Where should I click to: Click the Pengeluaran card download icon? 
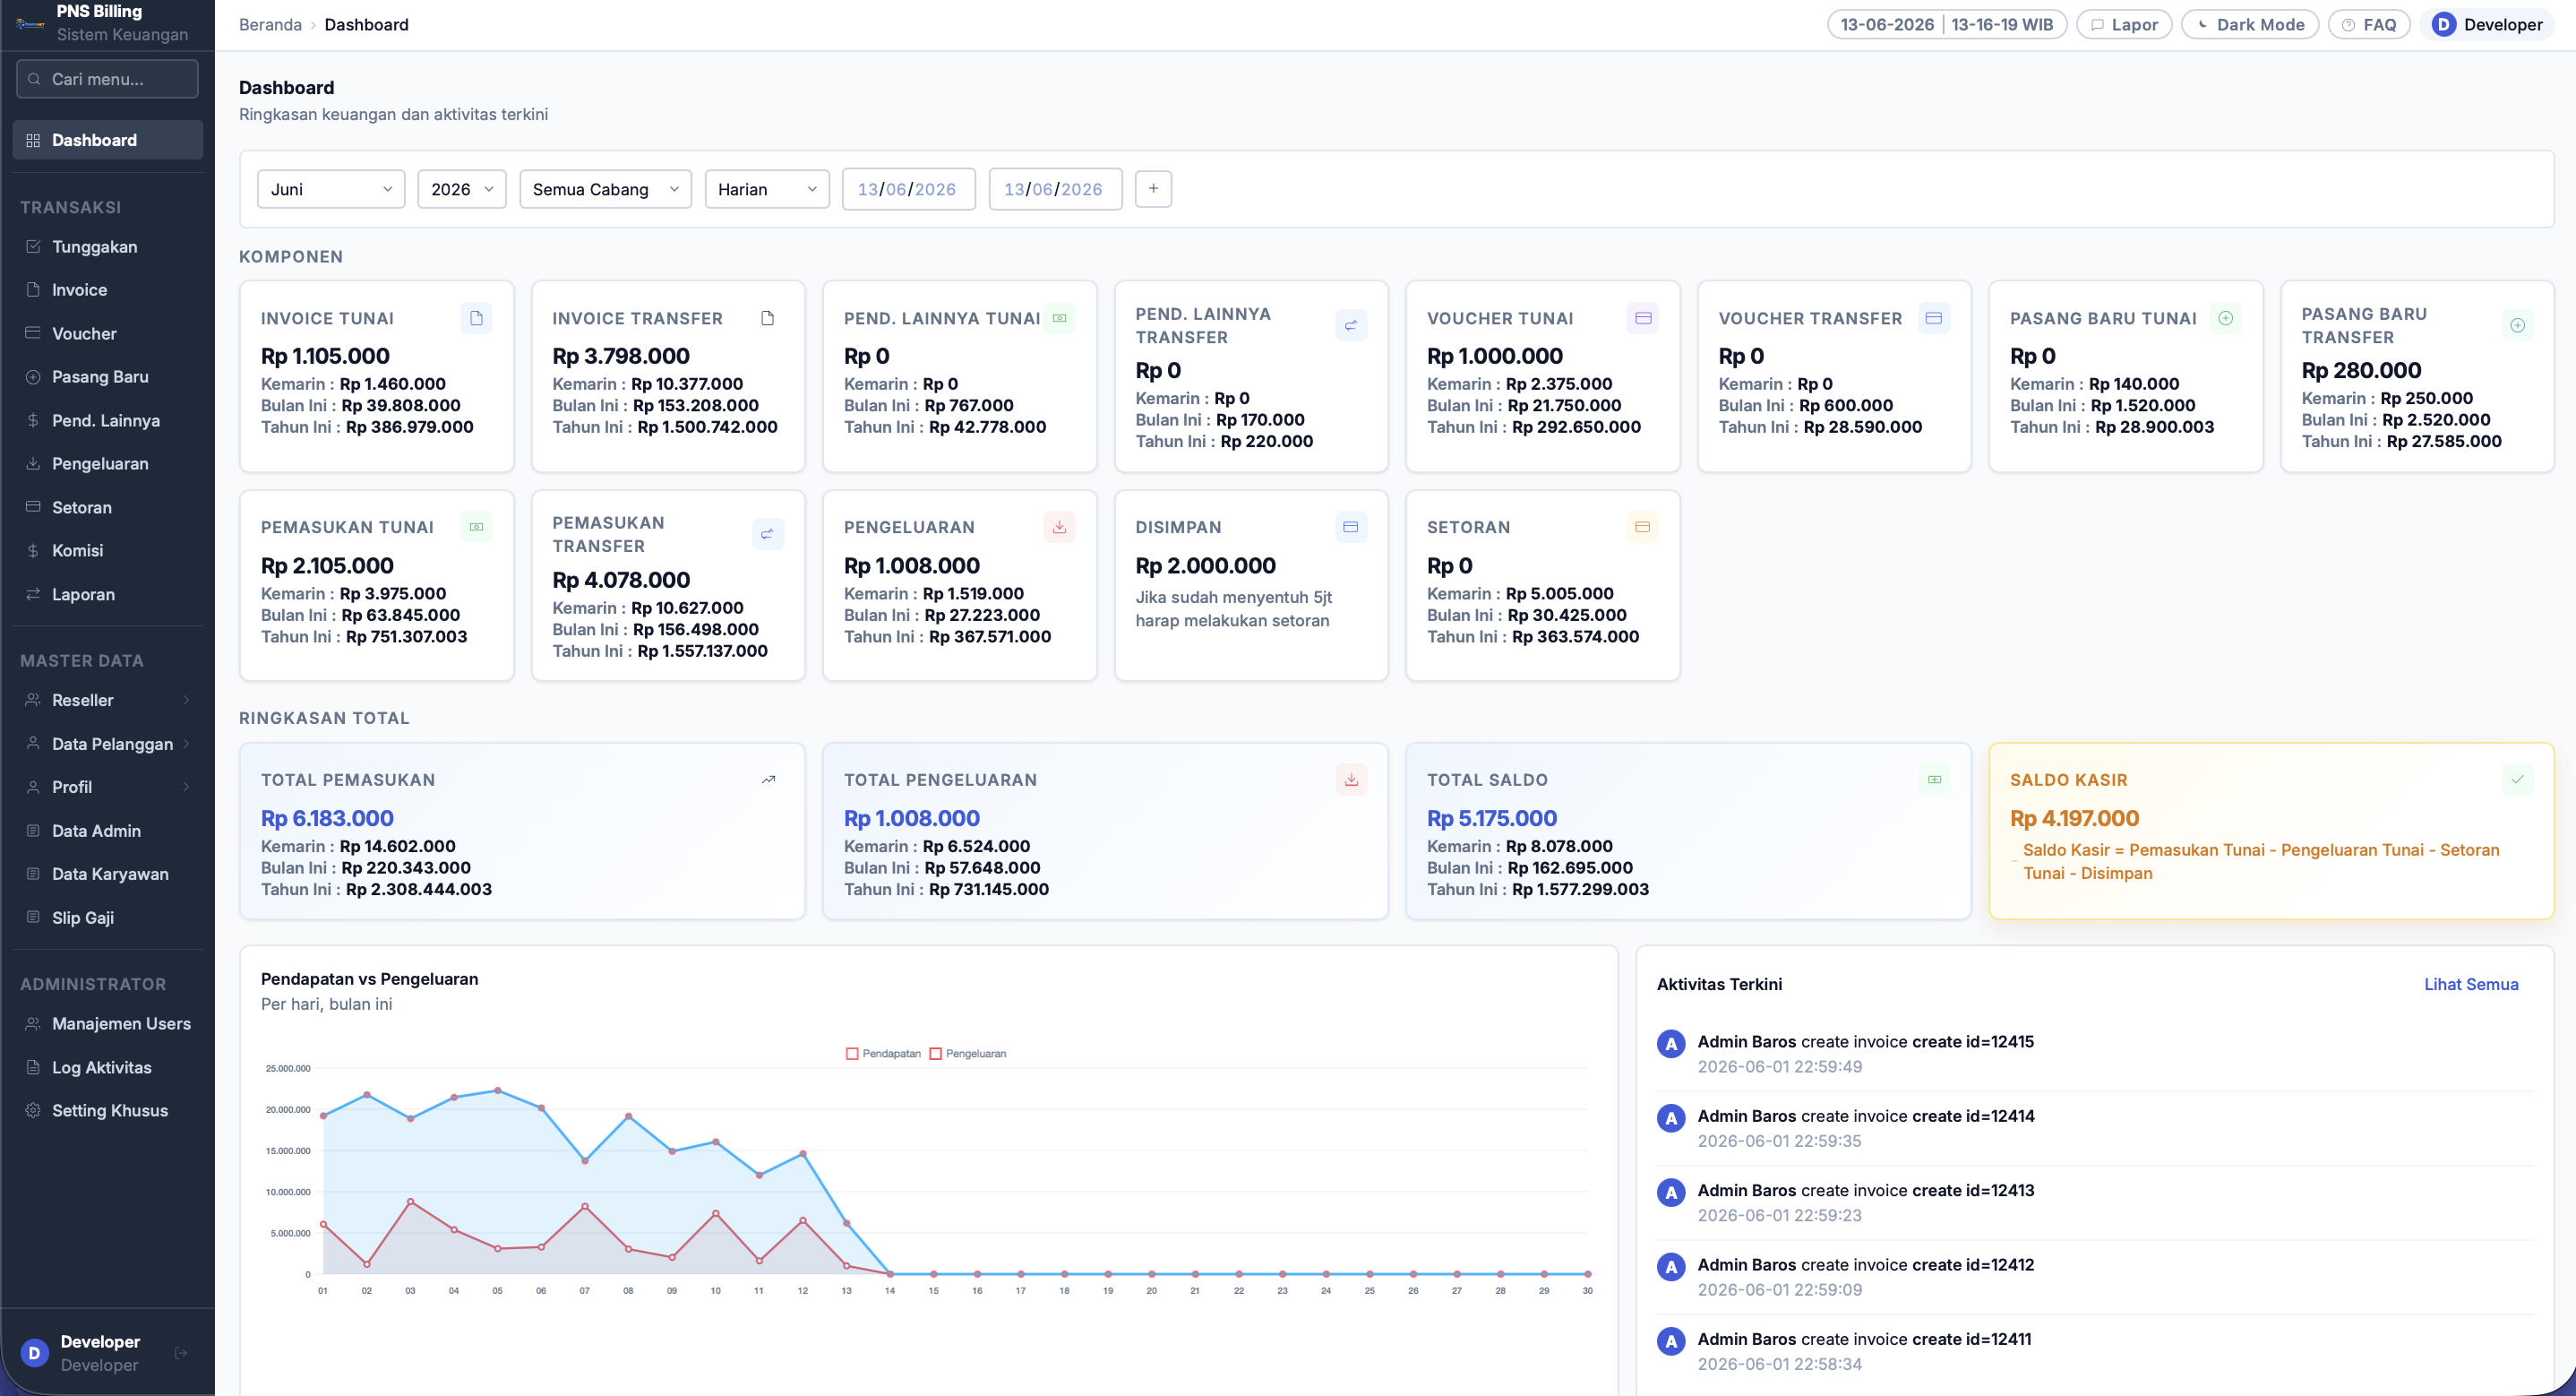[1059, 528]
